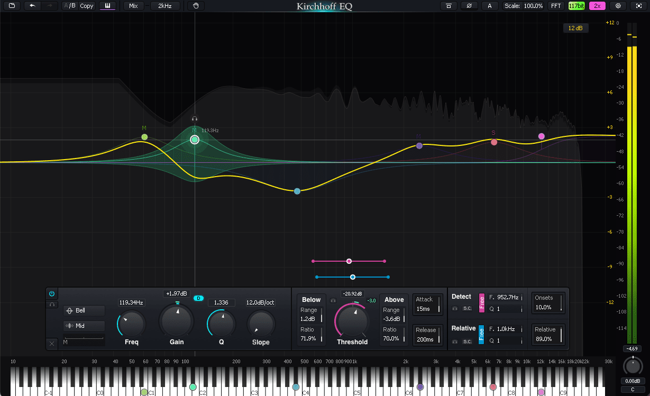Open the settings gear icon

[618, 6]
